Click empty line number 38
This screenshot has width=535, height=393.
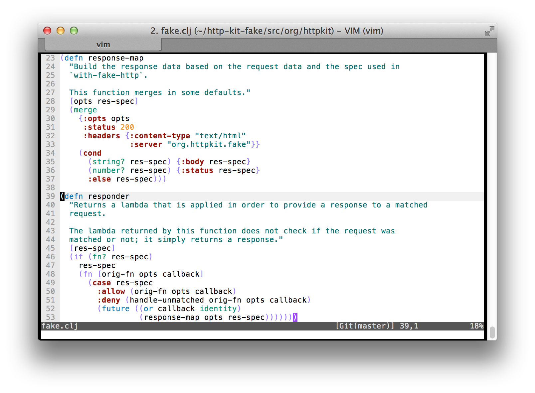click(50, 188)
